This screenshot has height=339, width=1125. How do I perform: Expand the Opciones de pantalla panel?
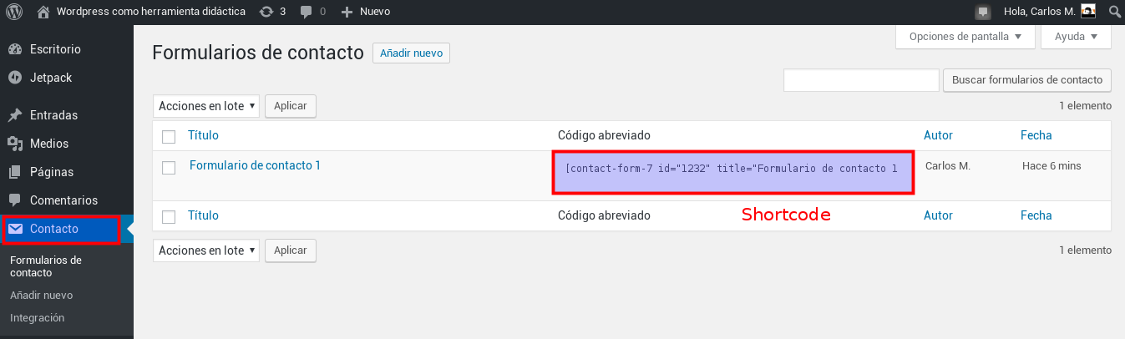[965, 37]
